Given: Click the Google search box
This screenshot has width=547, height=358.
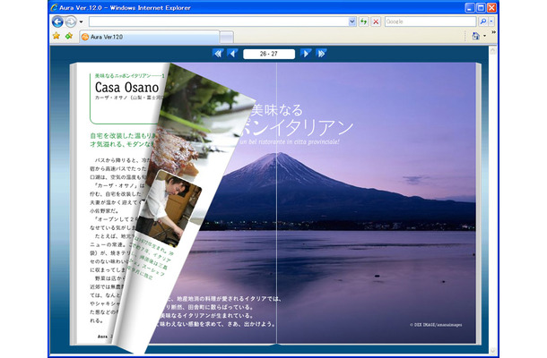Looking at the screenshot, I should point(430,21).
